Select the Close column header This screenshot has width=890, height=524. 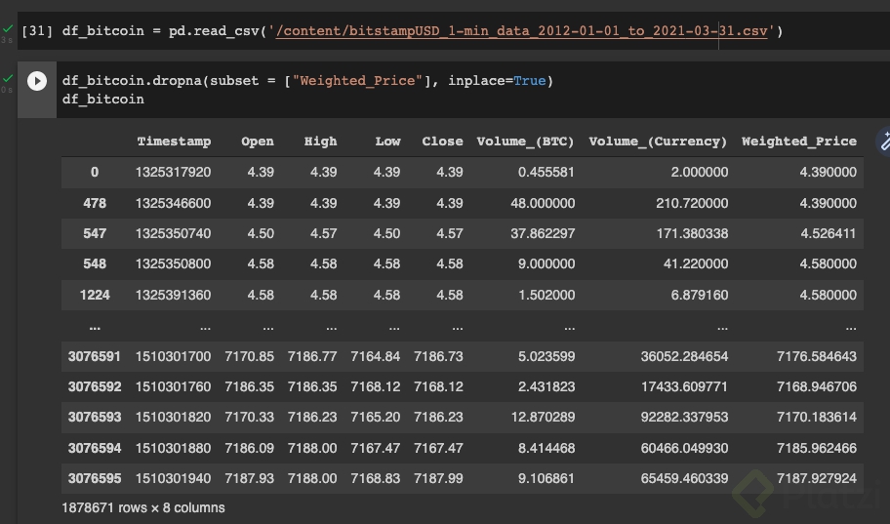point(442,141)
